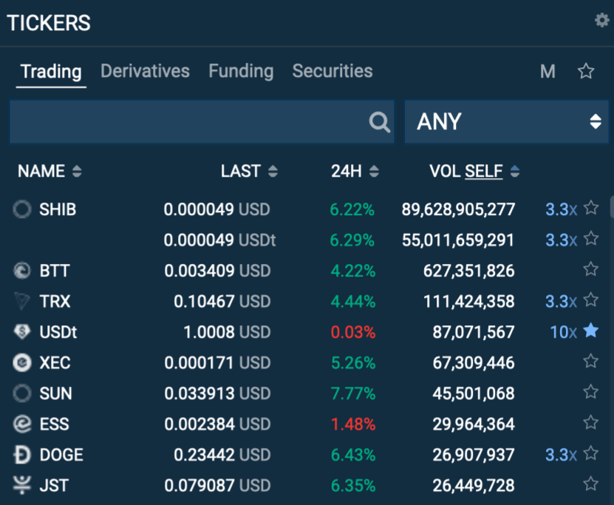This screenshot has height=505, width=614.
Task: Open the tickers settings gear
Action: coord(601,21)
